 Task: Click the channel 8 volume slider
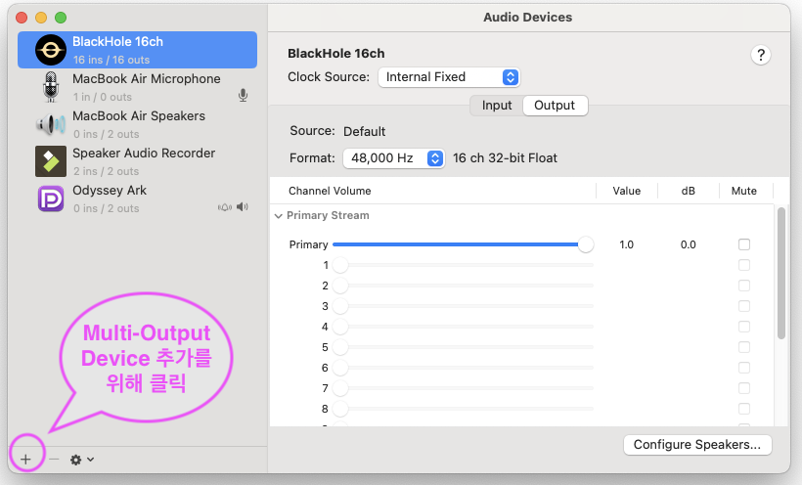click(x=463, y=409)
